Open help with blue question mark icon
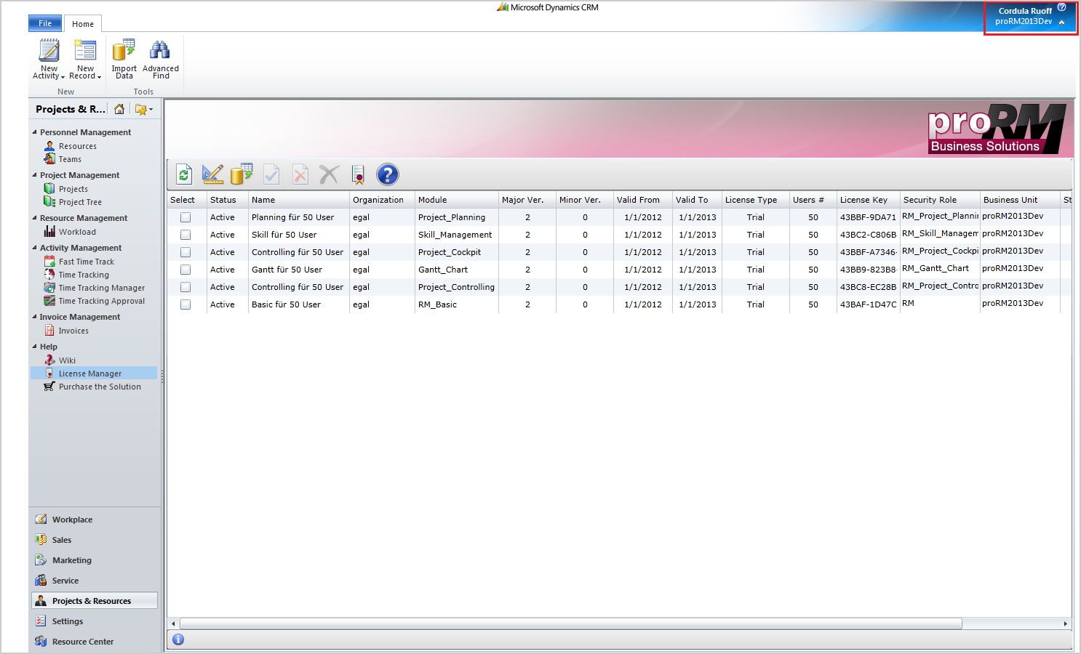This screenshot has width=1081, height=654. click(x=387, y=174)
